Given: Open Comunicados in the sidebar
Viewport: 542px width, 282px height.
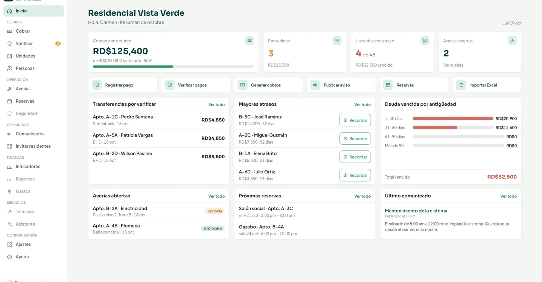Looking at the screenshot, I should click(33, 134).
